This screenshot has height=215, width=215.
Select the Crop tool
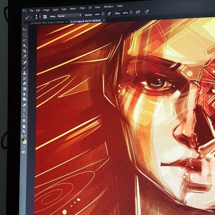tap(25, 51)
